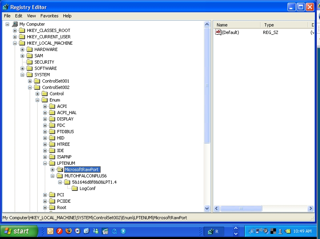Viewport: 320px width, 239px height.
Task: Click tree pane vertical scrollbar thumb
Action: 207,85
